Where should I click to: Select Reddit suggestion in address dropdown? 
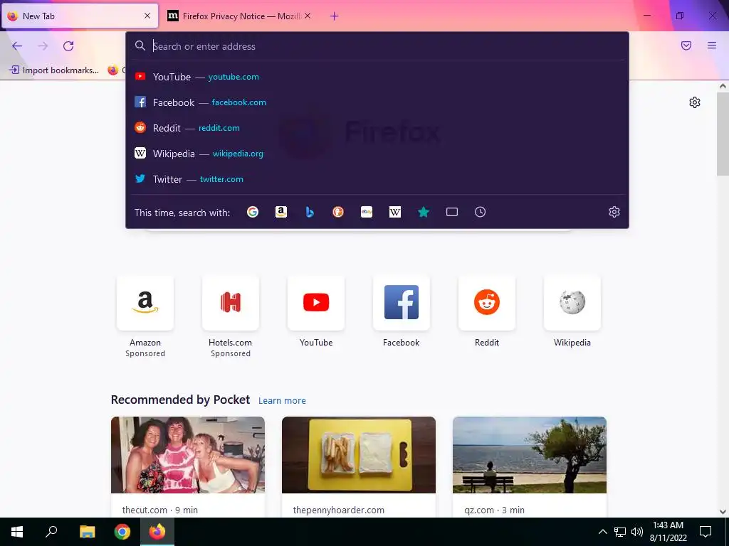pyautogui.click(x=377, y=128)
